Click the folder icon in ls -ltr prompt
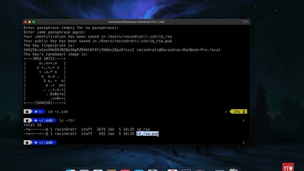304x171 pixels. pos(36,120)
